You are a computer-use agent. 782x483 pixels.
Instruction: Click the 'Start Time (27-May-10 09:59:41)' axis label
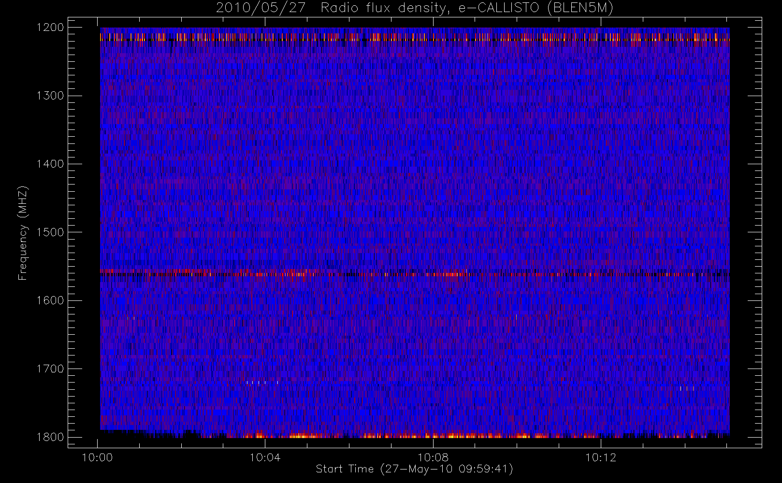coord(414,469)
